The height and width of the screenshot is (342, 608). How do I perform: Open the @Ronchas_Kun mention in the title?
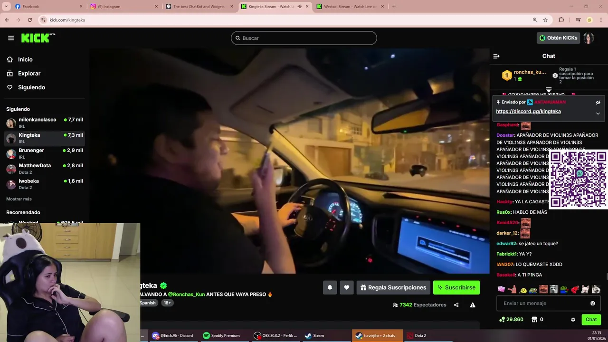[x=186, y=294]
